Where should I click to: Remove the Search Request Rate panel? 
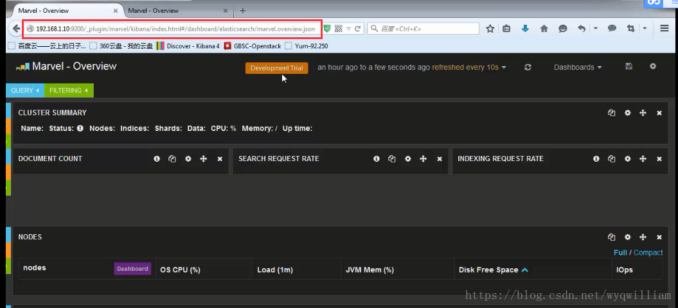(440, 159)
